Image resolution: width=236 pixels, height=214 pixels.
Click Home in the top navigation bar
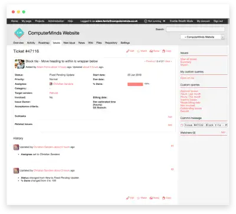[14, 21]
